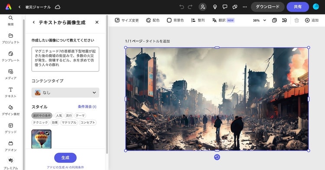The width and height of the screenshot is (325, 170).
Task: Open デザイン素材 in the sidebar
Action: tap(10, 110)
